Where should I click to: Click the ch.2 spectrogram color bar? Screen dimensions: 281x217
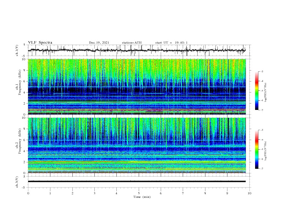(x=257, y=149)
